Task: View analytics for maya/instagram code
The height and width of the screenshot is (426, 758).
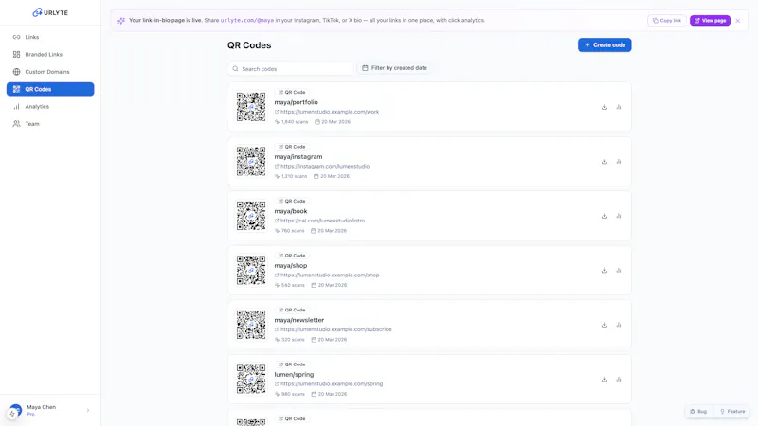Action: [619, 162]
